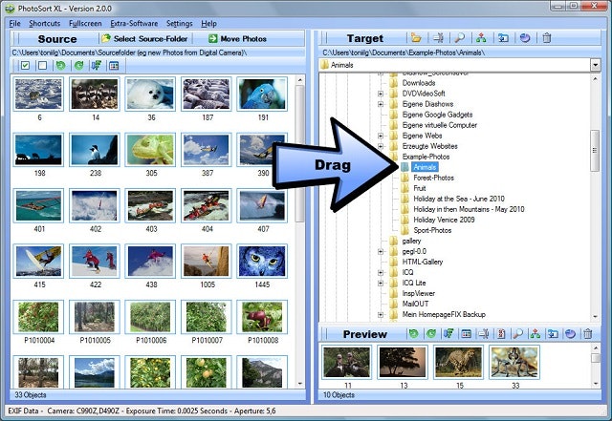Select the Fruit folder
This screenshot has width=612, height=421.
pyautogui.click(x=420, y=188)
